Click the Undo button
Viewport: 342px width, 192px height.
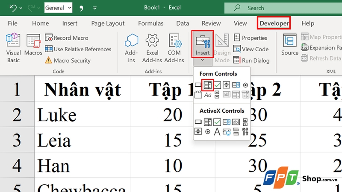click(13, 8)
